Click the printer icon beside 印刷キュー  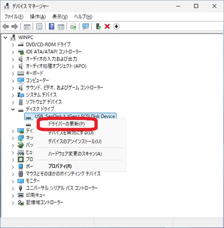(x=21, y=195)
